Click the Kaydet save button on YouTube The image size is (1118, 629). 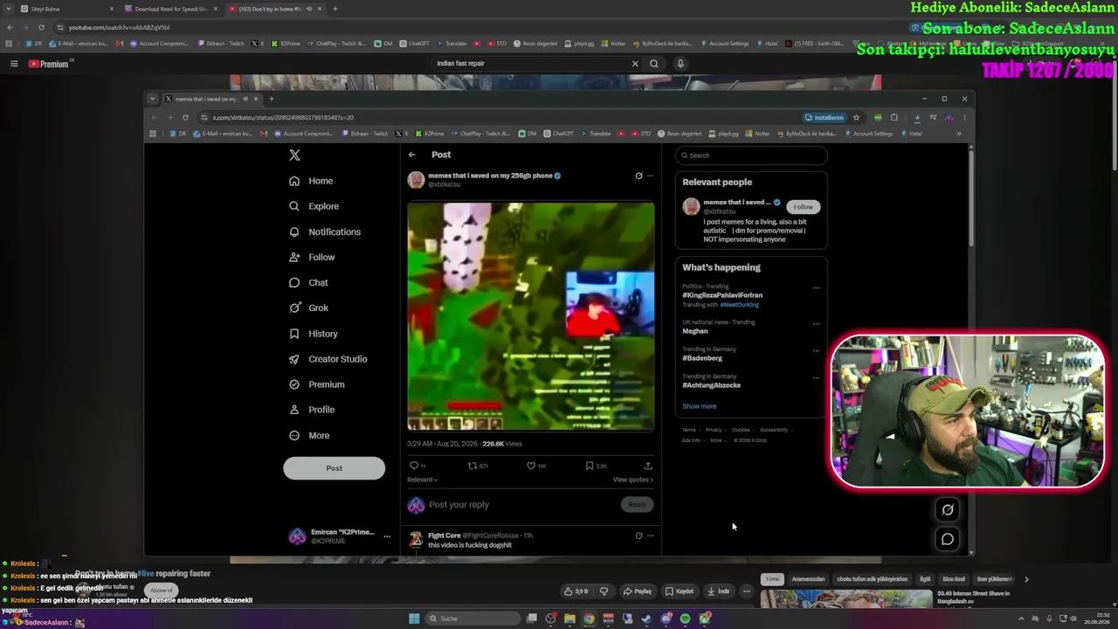[679, 591]
